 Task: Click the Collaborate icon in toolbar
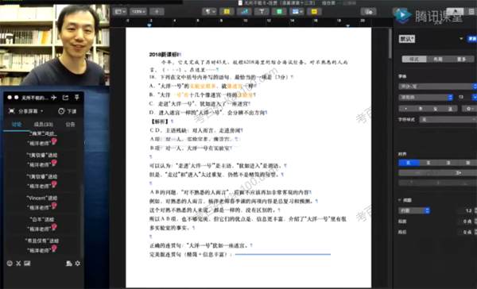pyautogui.click(x=368, y=12)
